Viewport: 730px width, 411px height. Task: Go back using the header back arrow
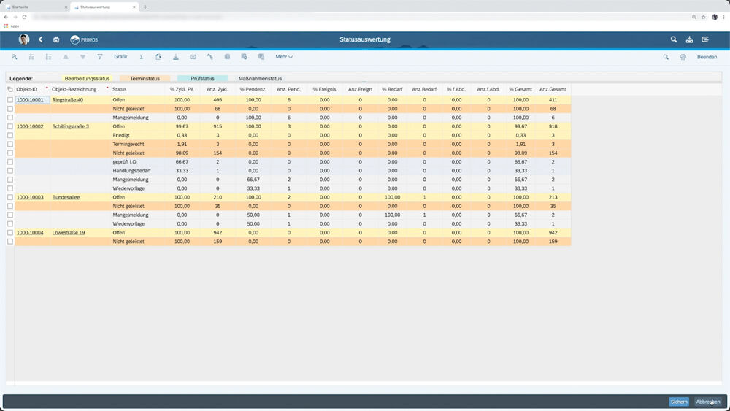(41, 39)
